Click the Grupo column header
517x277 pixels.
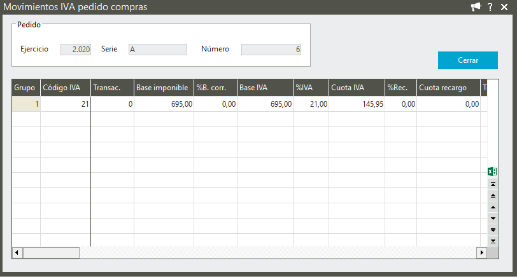[x=26, y=88]
